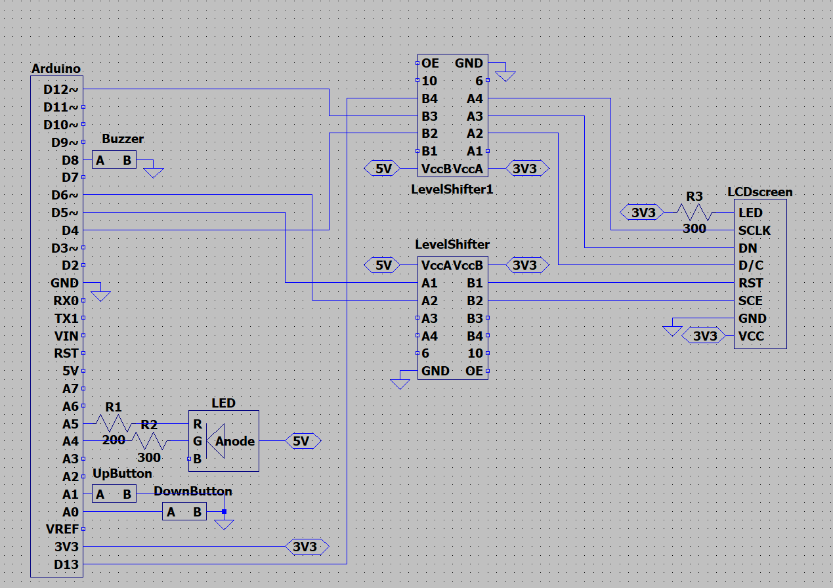Click the 5V flag at LED Anode
The image size is (833, 588).
[x=303, y=441]
